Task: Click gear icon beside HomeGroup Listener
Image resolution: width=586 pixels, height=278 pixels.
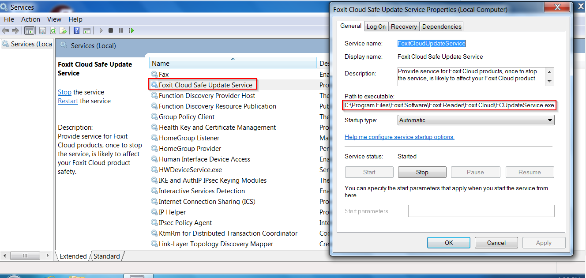Action: (154, 138)
